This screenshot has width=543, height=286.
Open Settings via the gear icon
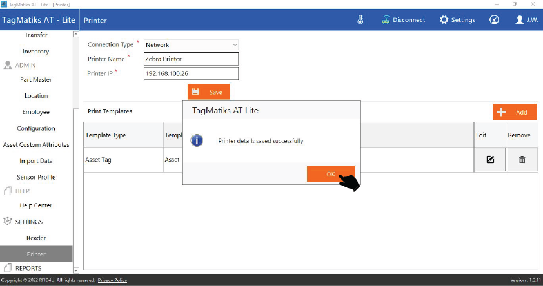444,20
